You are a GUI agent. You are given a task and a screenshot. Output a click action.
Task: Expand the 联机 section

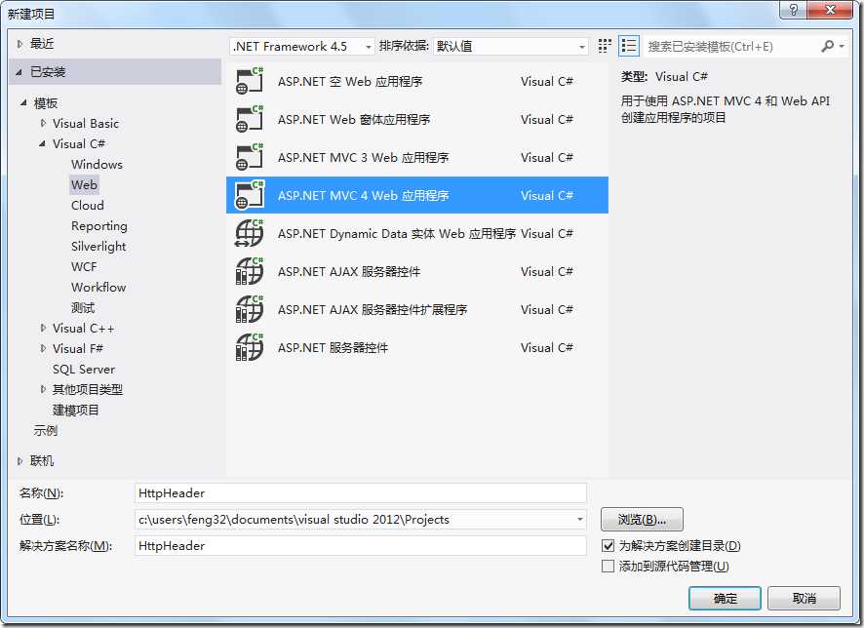coord(20,460)
